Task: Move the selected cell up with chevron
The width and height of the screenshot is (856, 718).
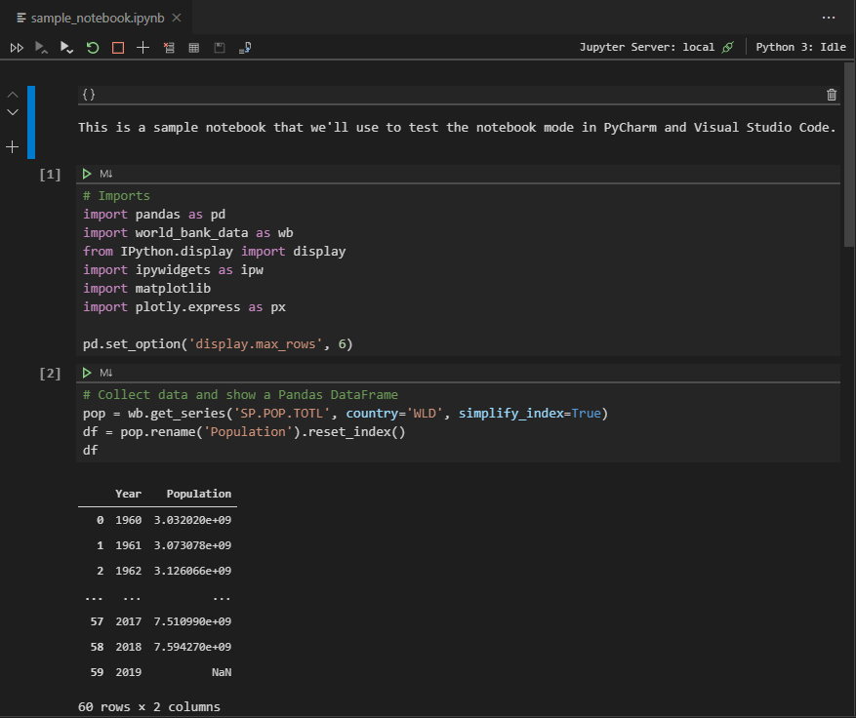Action: 13,95
